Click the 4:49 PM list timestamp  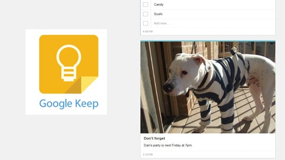click(x=147, y=32)
